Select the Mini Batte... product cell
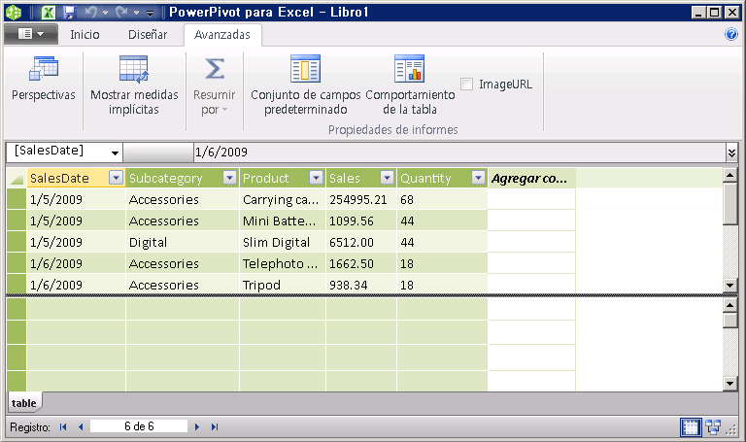Viewport: 746px width, 442px height. [283, 221]
